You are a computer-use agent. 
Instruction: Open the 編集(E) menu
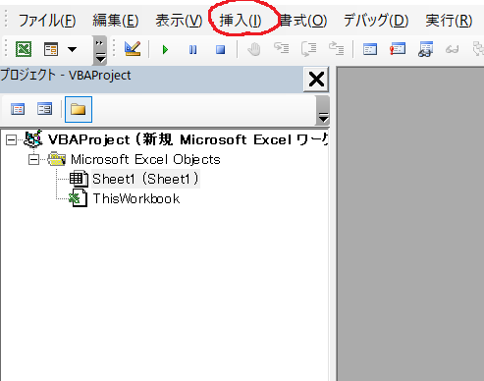(116, 21)
